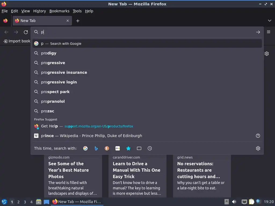Open grid.news 'No reservations' article

(x=202, y=176)
